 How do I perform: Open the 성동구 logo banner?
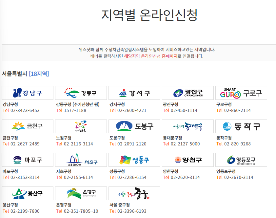pyautogui.click(x=134, y=160)
